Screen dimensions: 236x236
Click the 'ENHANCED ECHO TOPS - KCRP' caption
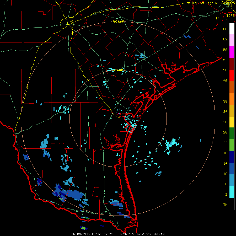(x=100, y=234)
